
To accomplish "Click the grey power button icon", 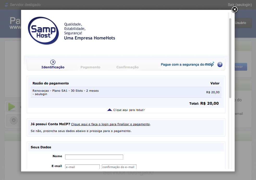I will click(x=14, y=120).
